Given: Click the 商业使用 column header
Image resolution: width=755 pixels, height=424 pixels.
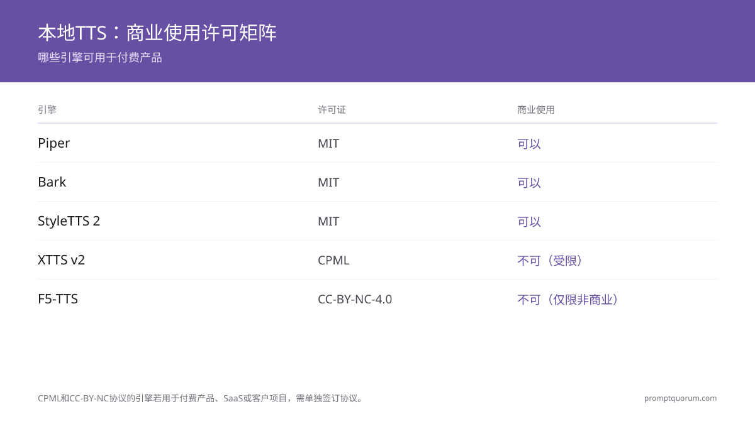Looking at the screenshot, I should 536,109.
